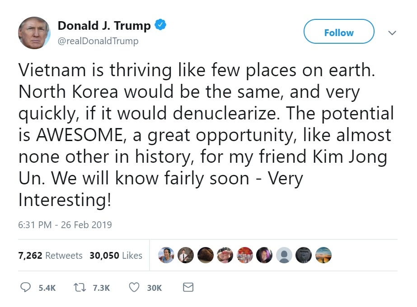Expand the caret next to Follow button

392,33
